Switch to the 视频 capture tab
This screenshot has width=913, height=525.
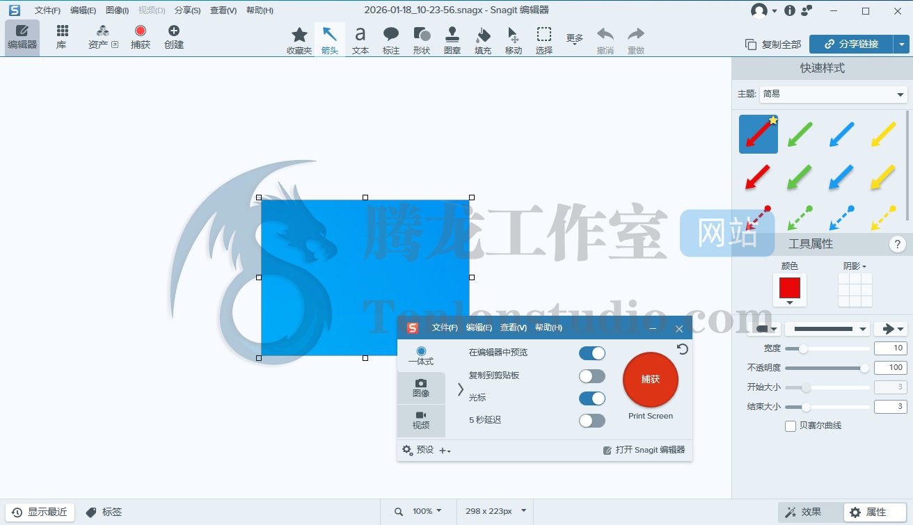(x=421, y=420)
